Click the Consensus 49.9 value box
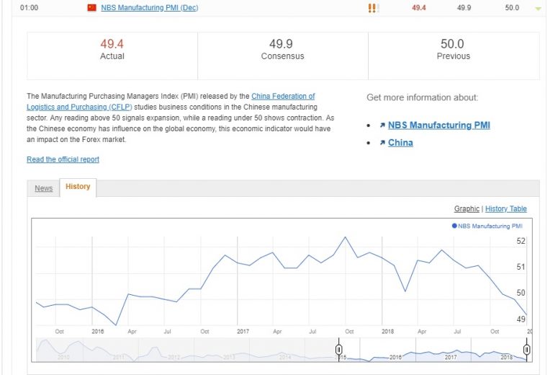Image resolution: width=553 pixels, height=375 pixels. 282,50
